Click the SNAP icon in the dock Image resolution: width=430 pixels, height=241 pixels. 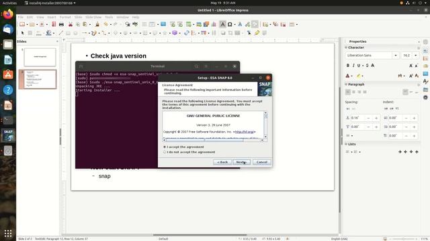[8, 135]
